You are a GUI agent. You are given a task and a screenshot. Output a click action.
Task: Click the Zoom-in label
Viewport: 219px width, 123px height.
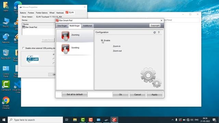[x=117, y=46]
